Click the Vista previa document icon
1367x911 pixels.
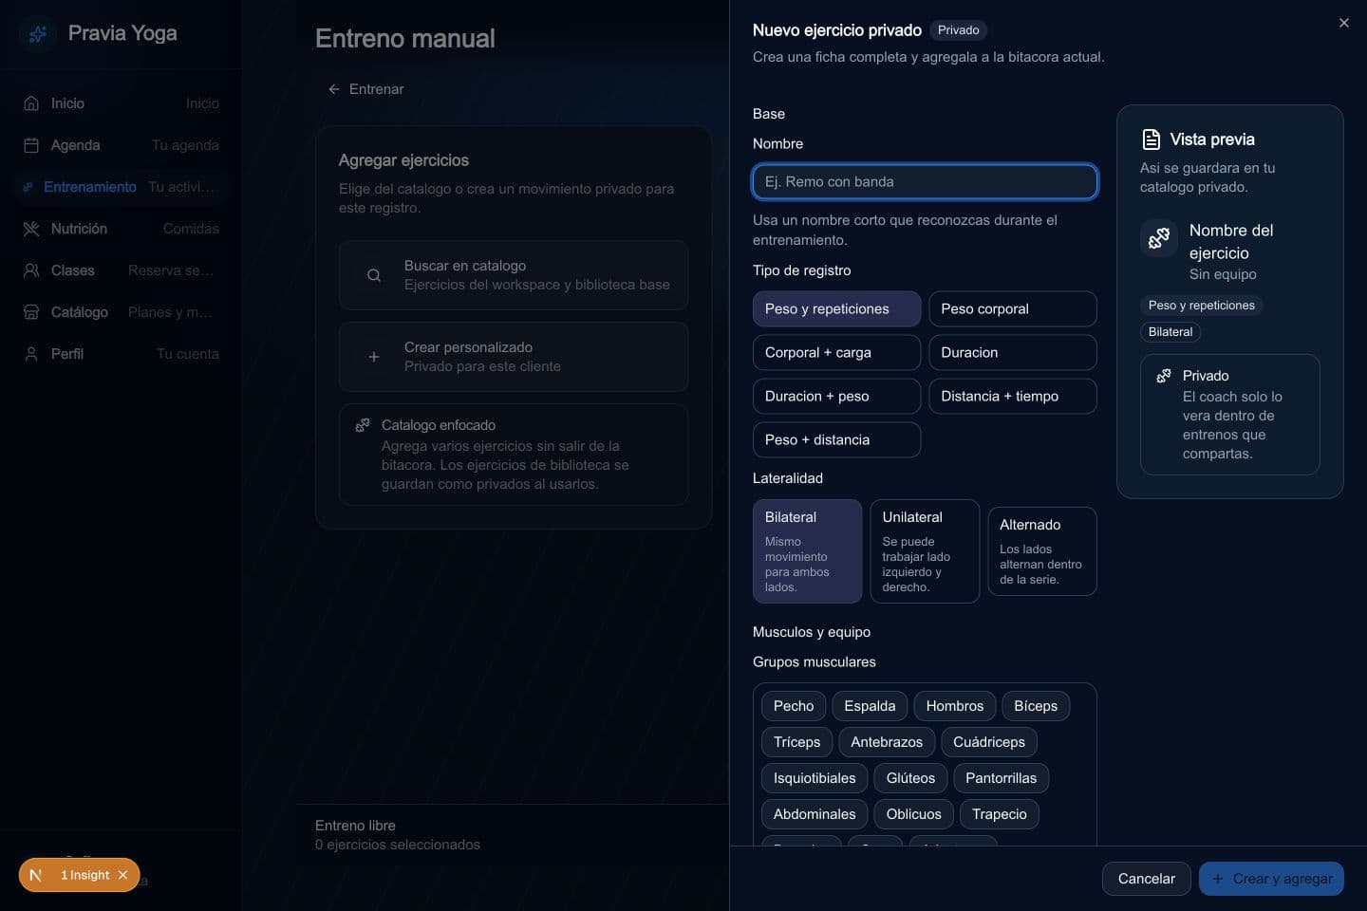pyautogui.click(x=1151, y=139)
